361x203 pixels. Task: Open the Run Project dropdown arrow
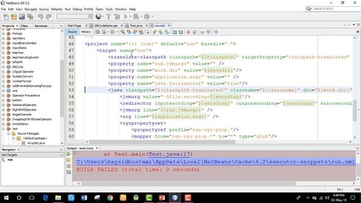tap(130, 16)
